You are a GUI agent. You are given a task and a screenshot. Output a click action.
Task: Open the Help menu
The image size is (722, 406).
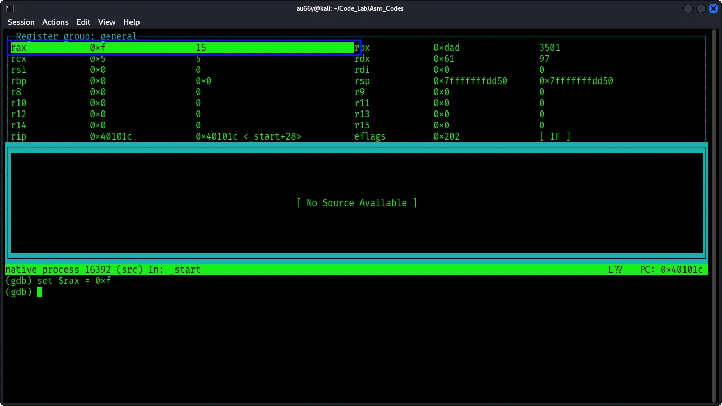coord(132,22)
